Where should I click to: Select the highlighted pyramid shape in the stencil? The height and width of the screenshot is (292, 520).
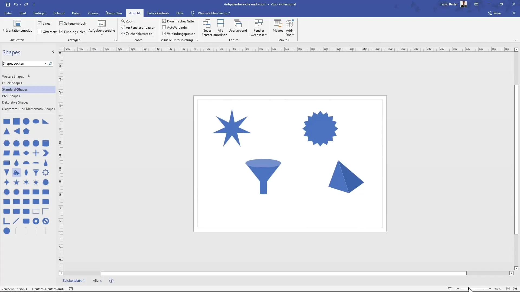point(17,172)
